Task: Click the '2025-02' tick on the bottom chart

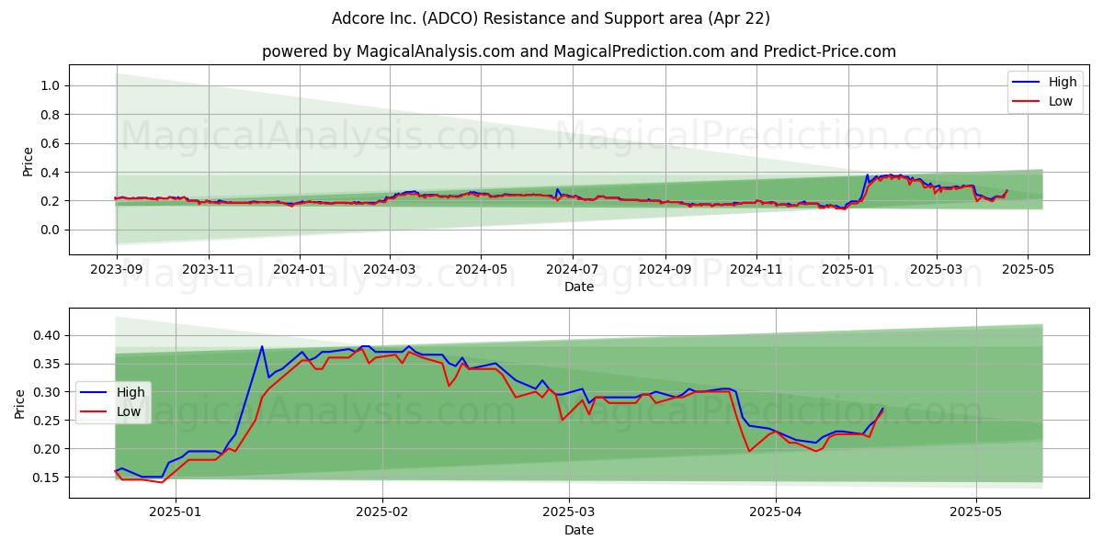Action: (382, 512)
